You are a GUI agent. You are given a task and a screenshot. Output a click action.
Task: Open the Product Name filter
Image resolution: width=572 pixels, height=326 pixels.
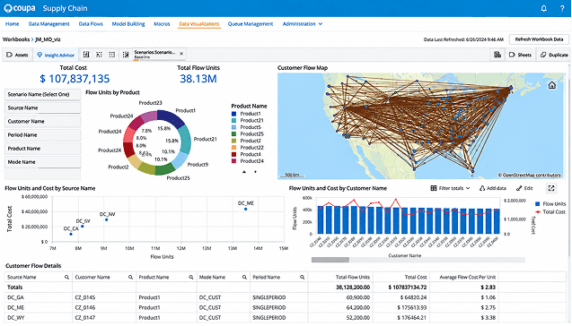click(43, 149)
